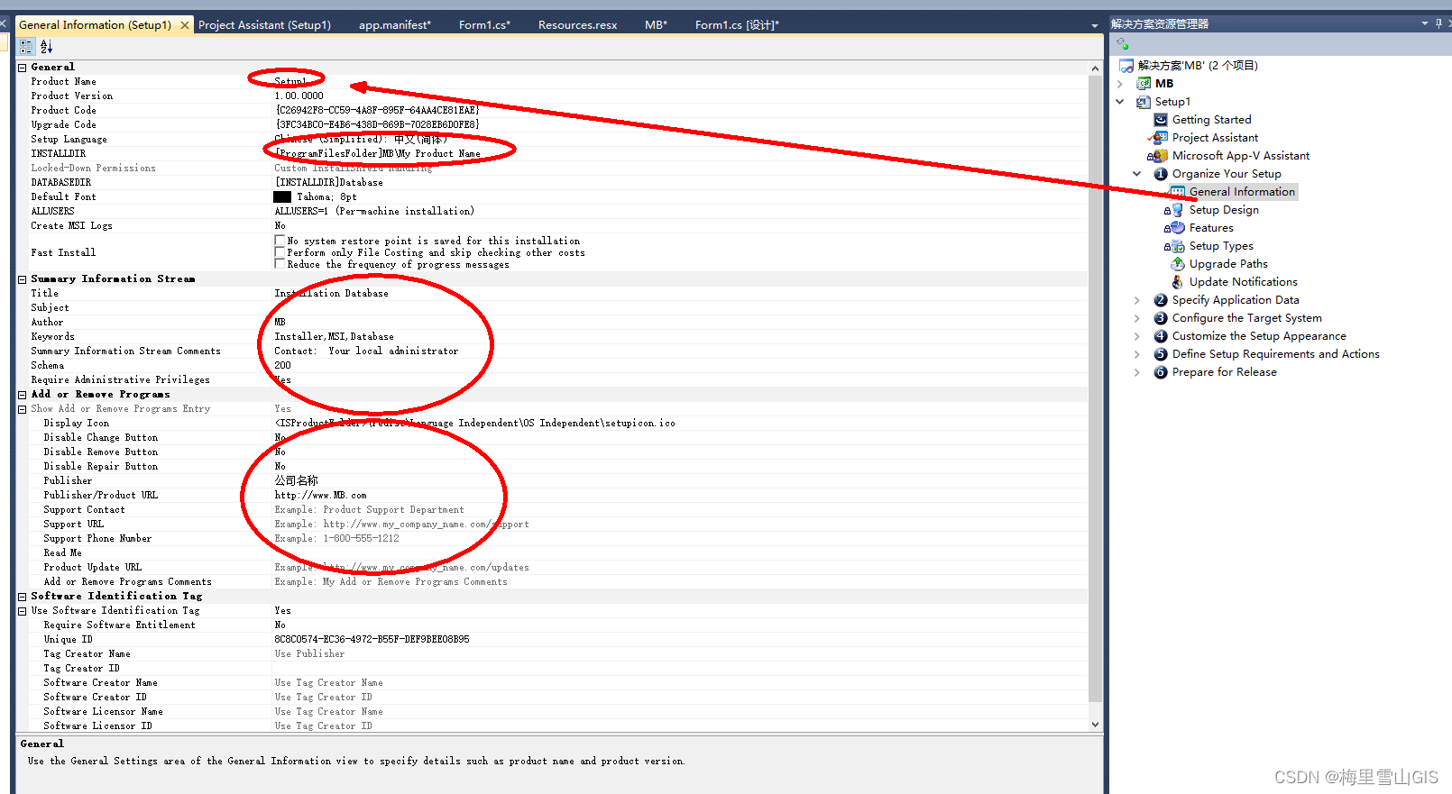The width and height of the screenshot is (1452, 794).
Task: Click the Upgrade Paths icon
Action: (1178, 264)
